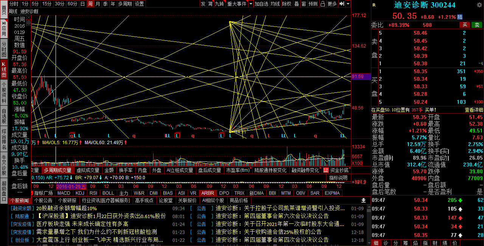Select 多周期成交量 tab
The width and height of the screenshot is (484, 246).
coord(57,170)
